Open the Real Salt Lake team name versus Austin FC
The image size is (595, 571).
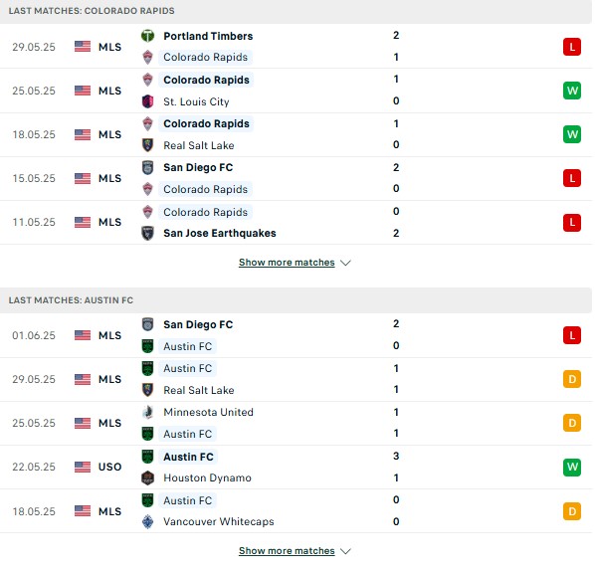tap(198, 390)
